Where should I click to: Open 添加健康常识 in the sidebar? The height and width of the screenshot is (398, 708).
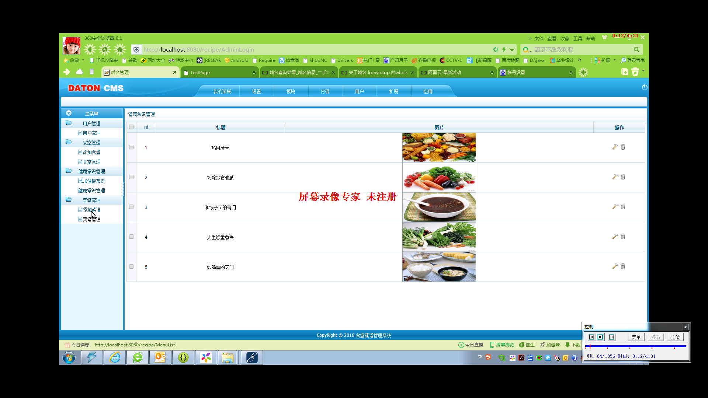coord(91,181)
